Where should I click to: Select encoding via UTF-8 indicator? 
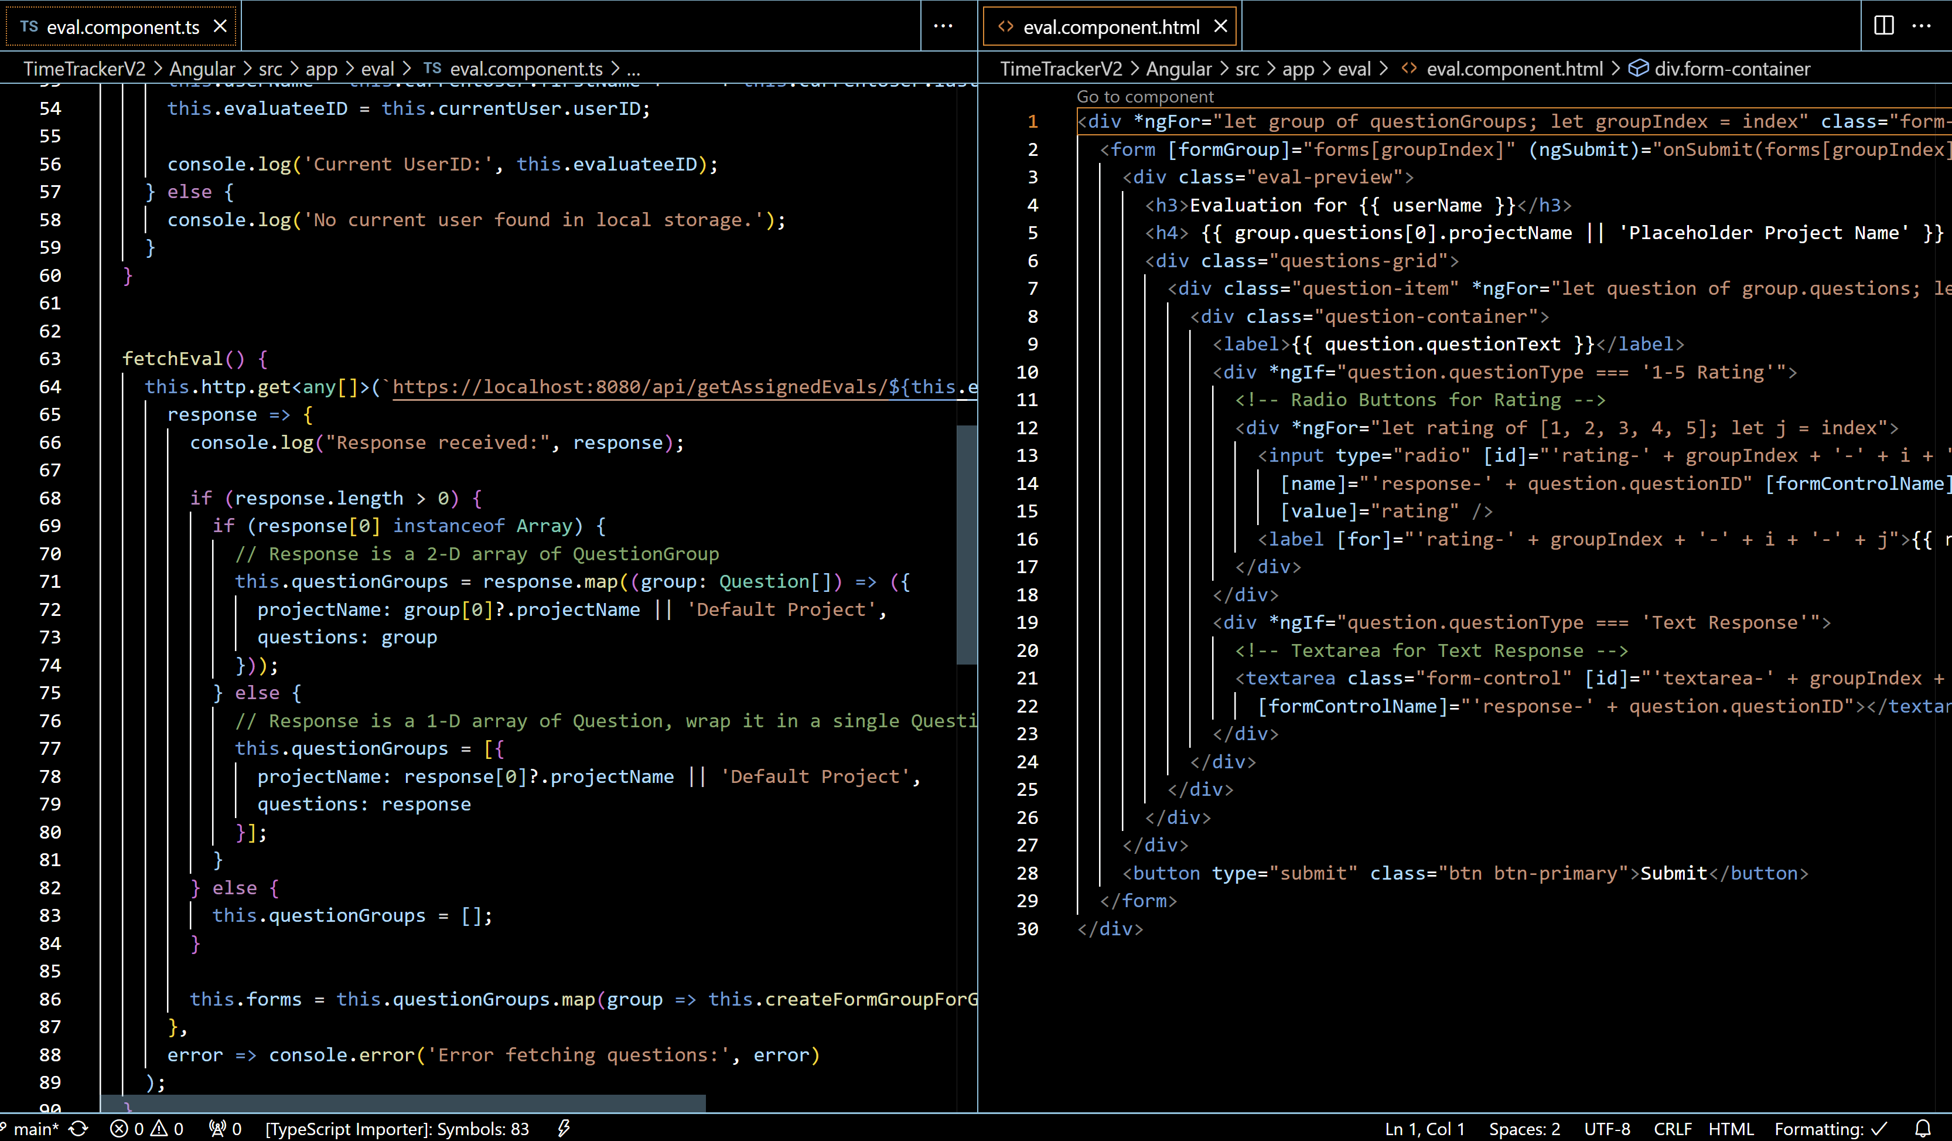pyautogui.click(x=1606, y=1129)
